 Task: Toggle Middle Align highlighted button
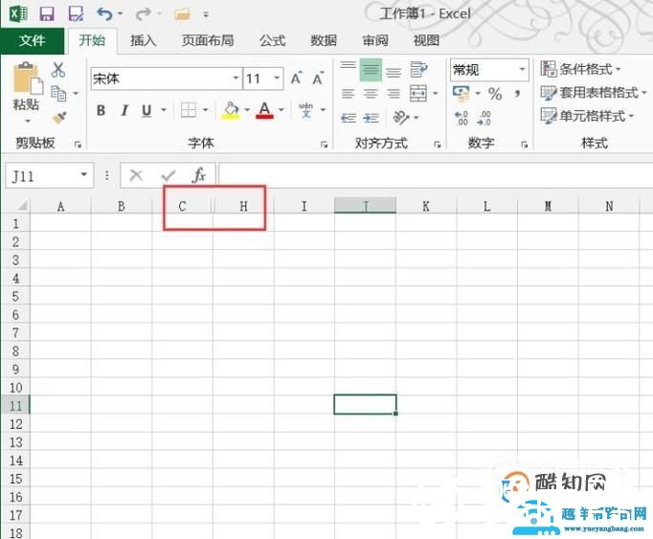(371, 70)
